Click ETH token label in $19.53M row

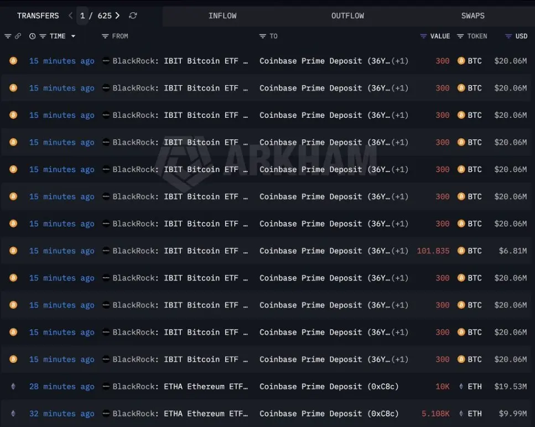coord(475,387)
